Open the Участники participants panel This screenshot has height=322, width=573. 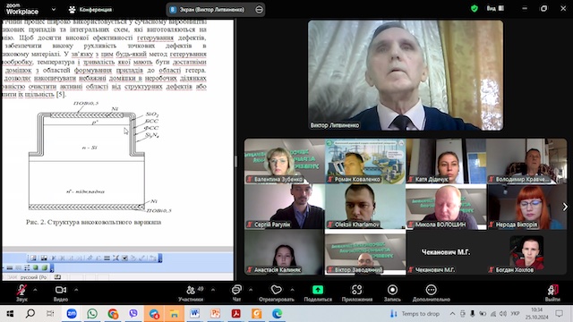coord(191,292)
